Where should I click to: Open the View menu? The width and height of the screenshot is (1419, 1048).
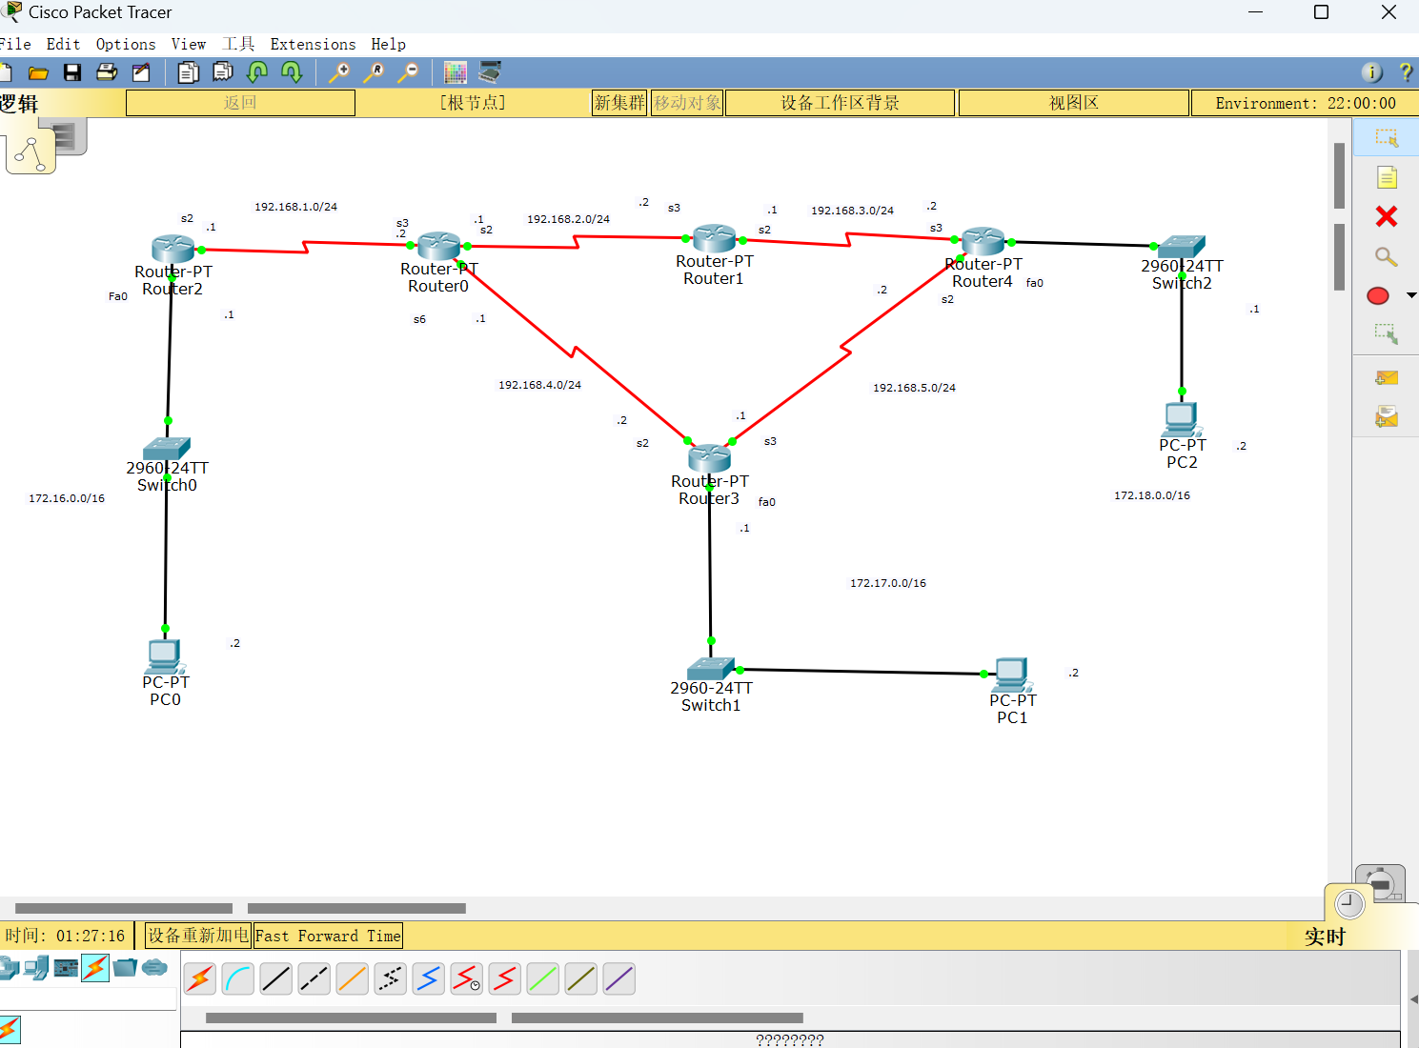[189, 44]
